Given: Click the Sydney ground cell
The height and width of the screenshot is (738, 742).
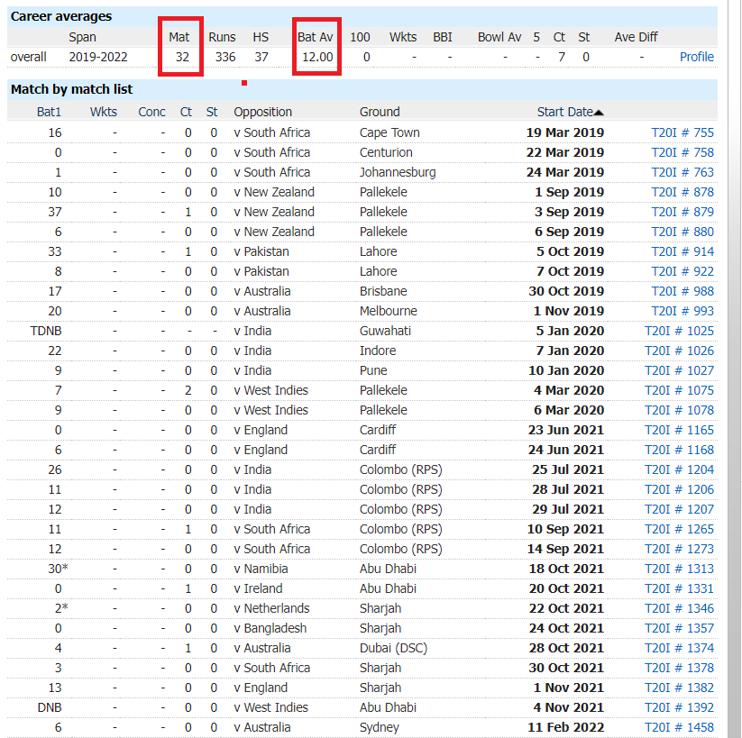Looking at the screenshot, I should (379, 728).
